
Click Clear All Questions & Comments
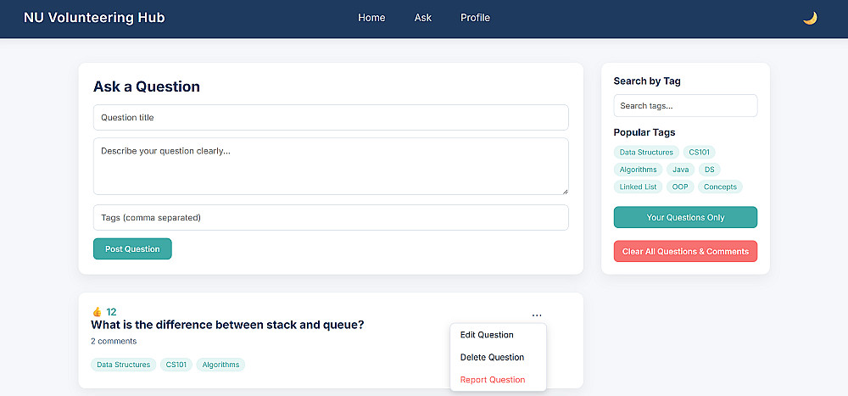coord(685,252)
